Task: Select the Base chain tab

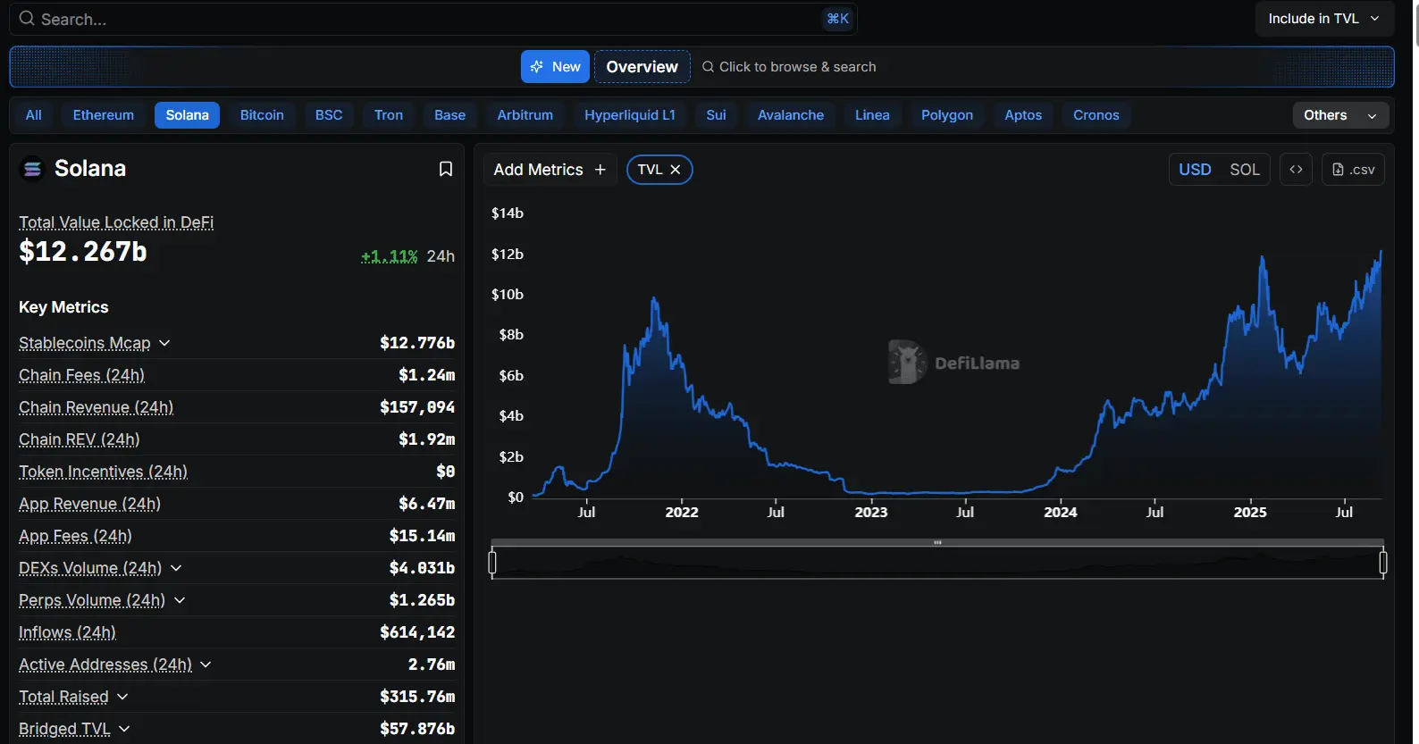Action: coord(450,115)
